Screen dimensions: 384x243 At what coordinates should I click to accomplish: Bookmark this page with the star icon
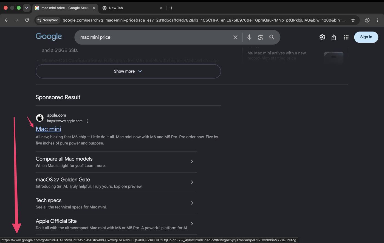tap(353, 20)
